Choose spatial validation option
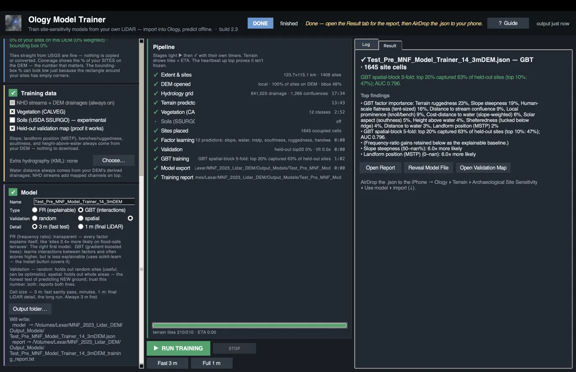 click(81, 218)
